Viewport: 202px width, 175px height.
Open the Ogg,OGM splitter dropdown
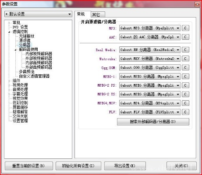point(150,67)
